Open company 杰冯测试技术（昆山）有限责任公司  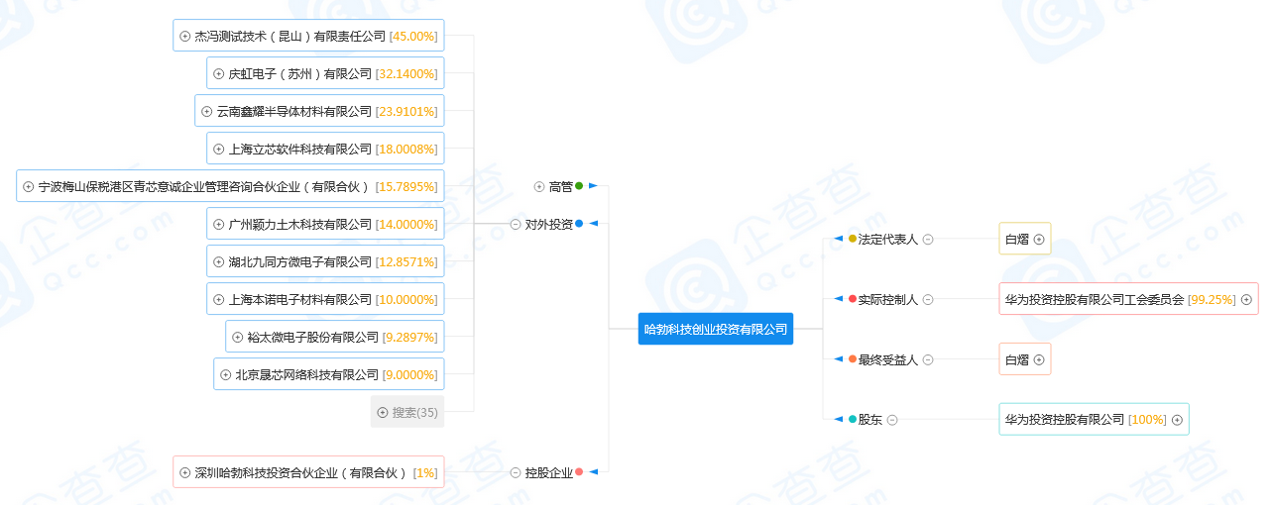tap(290, 36)
